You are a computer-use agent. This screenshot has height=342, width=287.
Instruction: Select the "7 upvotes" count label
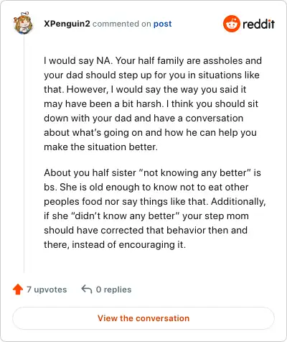tap(47, 290)
